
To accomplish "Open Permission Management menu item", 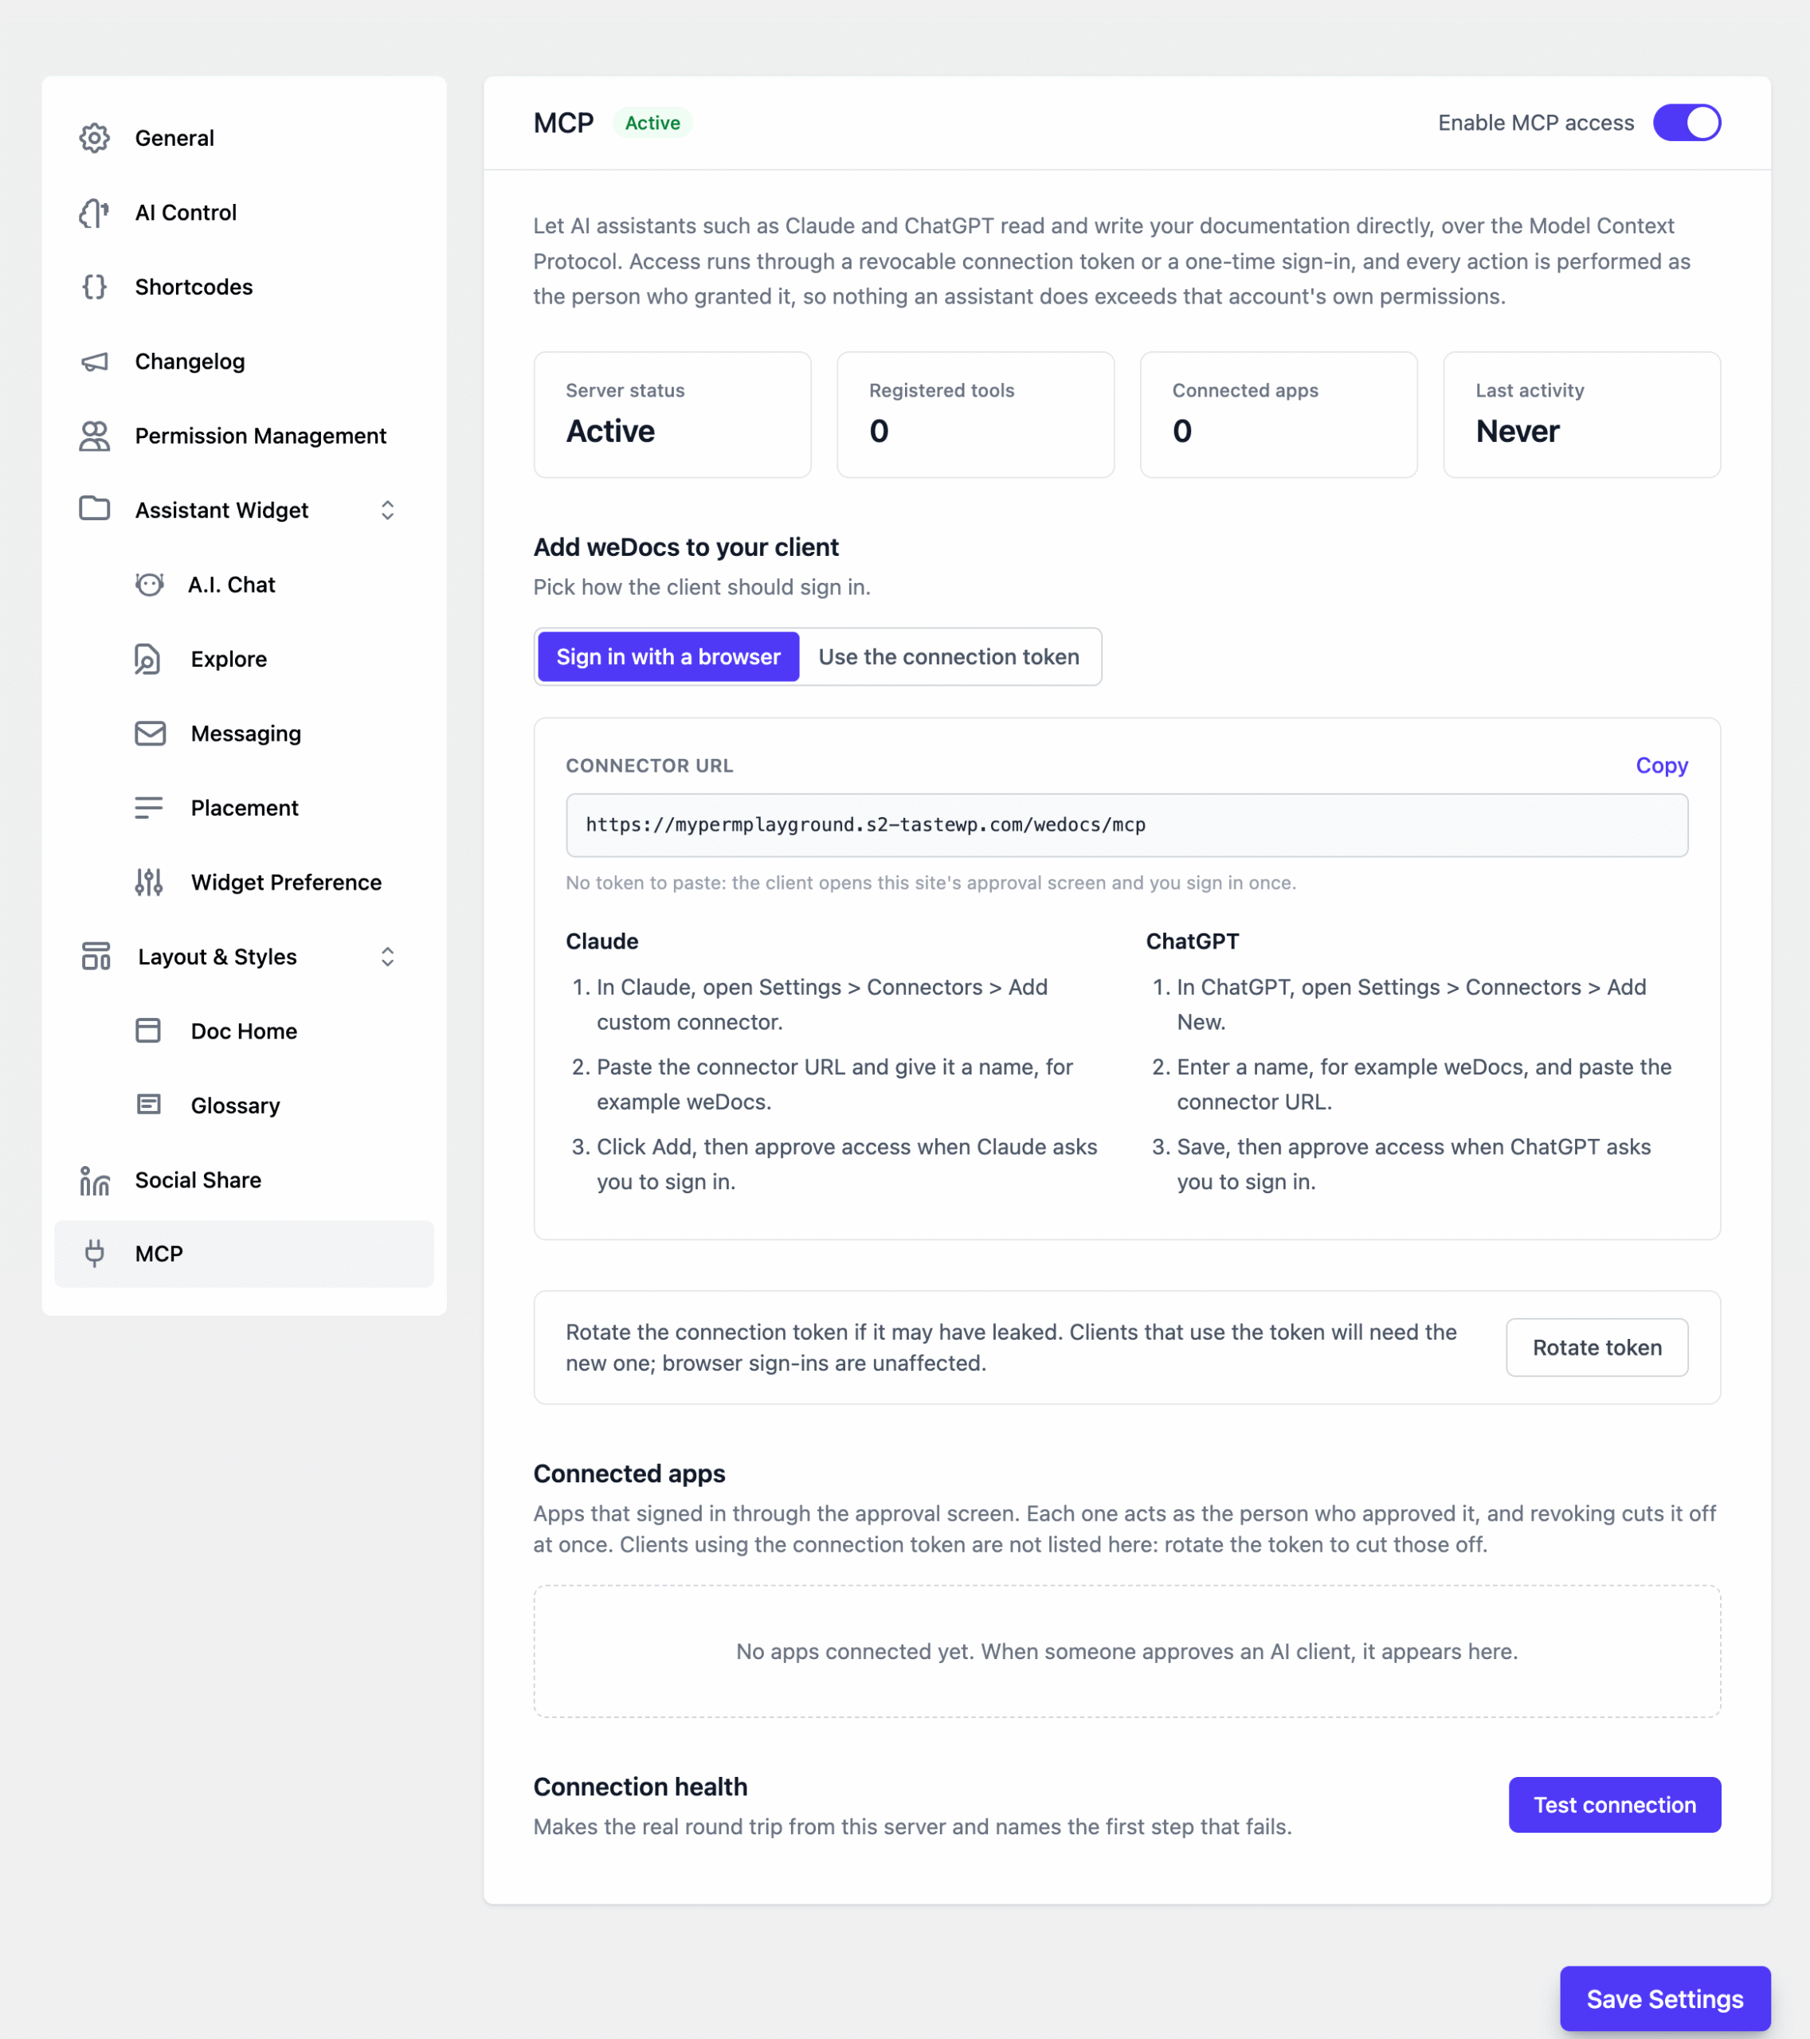I will (245, 436).
